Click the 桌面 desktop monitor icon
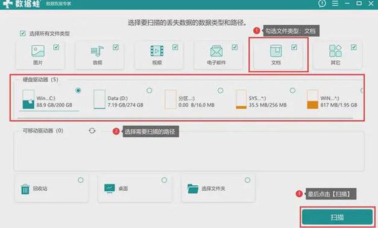 click(x=110, y=188)
